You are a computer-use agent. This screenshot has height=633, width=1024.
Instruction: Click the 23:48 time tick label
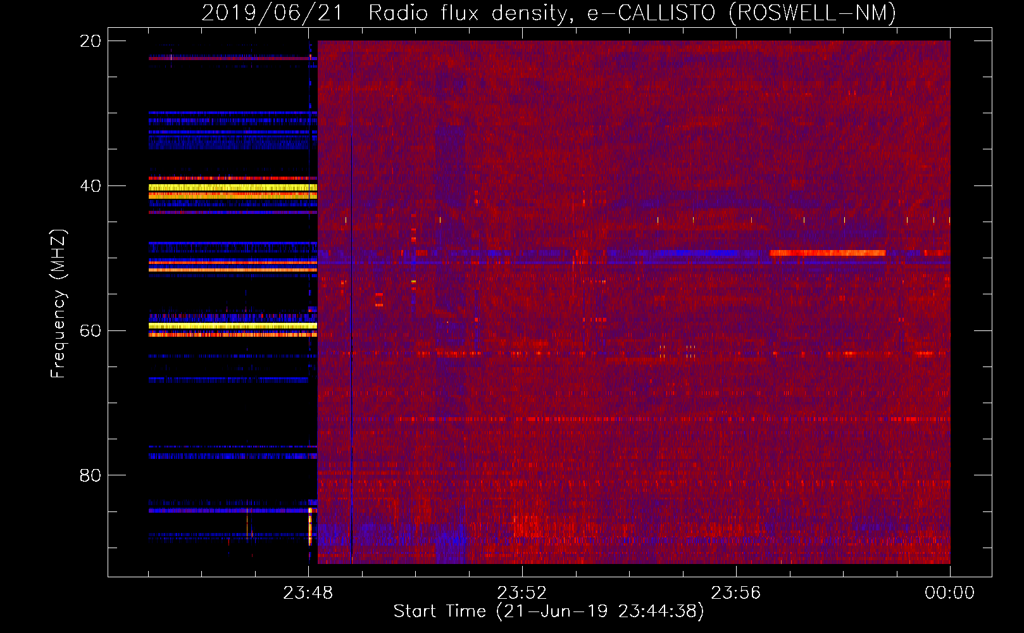(x=308, y=593)
